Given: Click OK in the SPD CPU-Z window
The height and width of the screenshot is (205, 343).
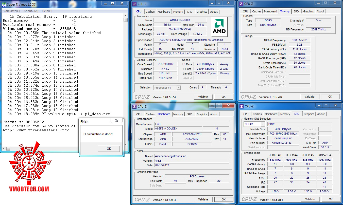Looking at the screenshot, I should [331, 199].
